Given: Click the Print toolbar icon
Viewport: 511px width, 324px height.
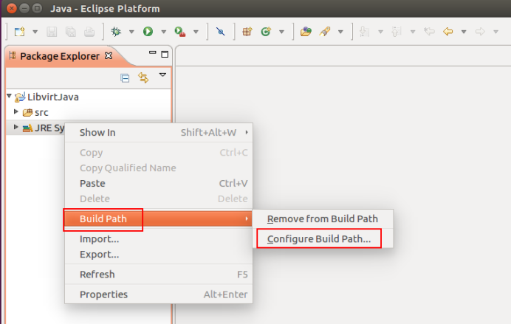Looking at the screenshot, I should (89, 32).
